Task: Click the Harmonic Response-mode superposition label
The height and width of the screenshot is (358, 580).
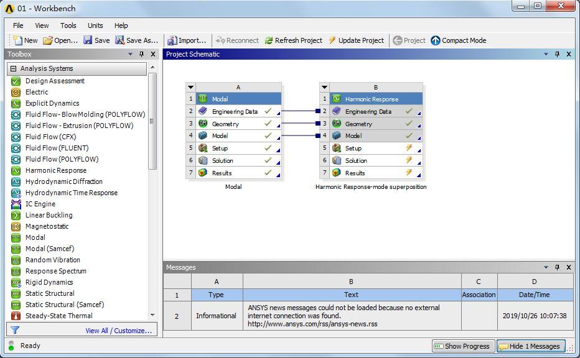Action: coord(371,187)
